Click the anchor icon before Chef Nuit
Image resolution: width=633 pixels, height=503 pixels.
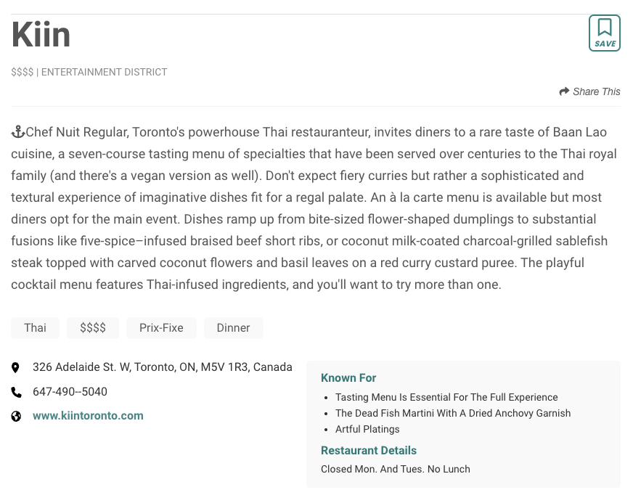(x=18, y=132)
